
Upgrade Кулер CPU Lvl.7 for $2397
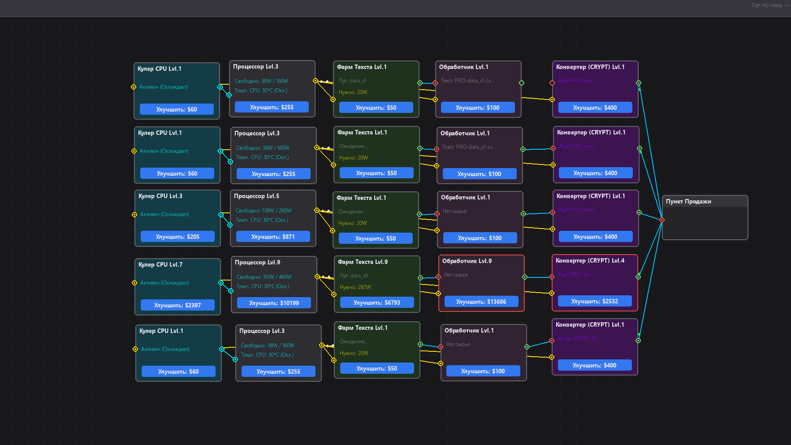click(x=177, y=305)
